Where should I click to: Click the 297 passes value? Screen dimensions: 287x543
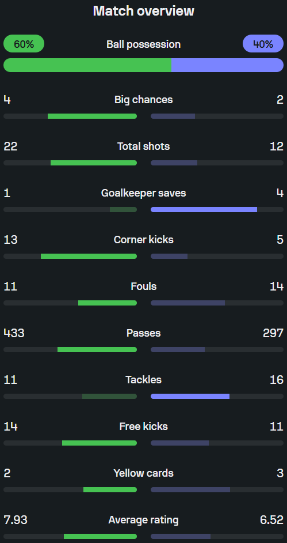coord(273,333)
